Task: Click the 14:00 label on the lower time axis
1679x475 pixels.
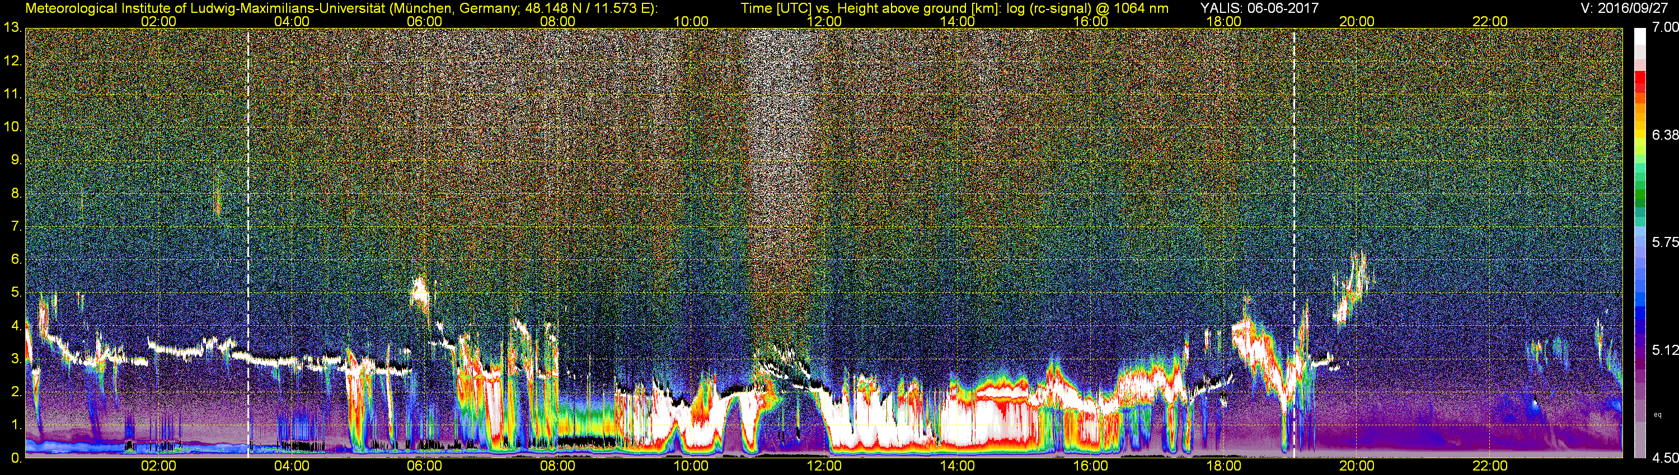Action: [958, 467]
